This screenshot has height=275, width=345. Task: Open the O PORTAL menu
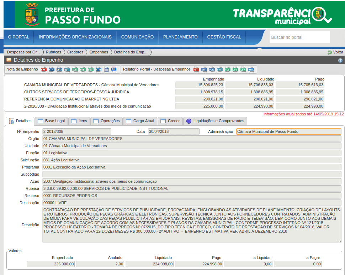click(x=19, y=37)
